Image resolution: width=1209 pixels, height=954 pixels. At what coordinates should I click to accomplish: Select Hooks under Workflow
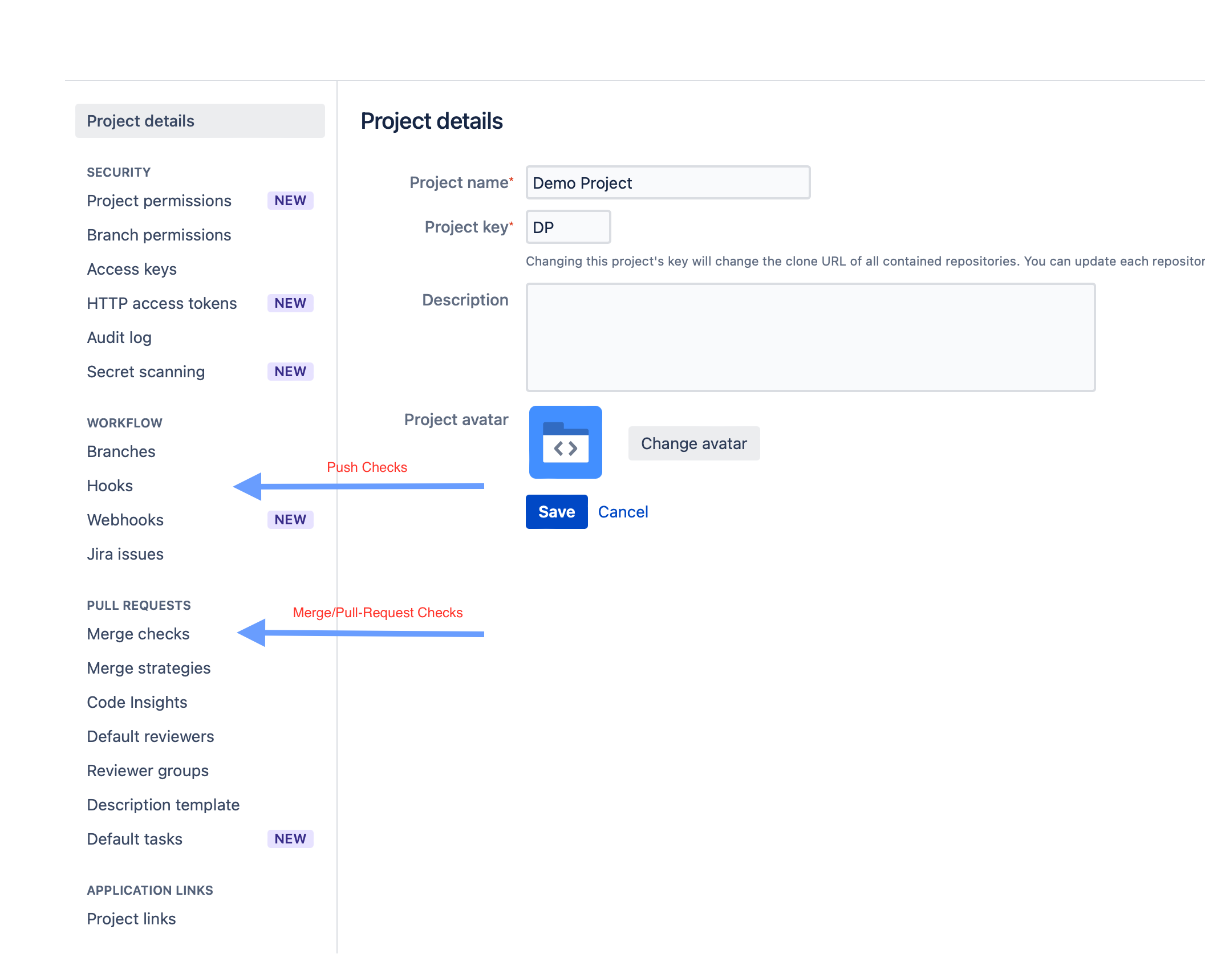pyautogui.click(x=110, y=486)
